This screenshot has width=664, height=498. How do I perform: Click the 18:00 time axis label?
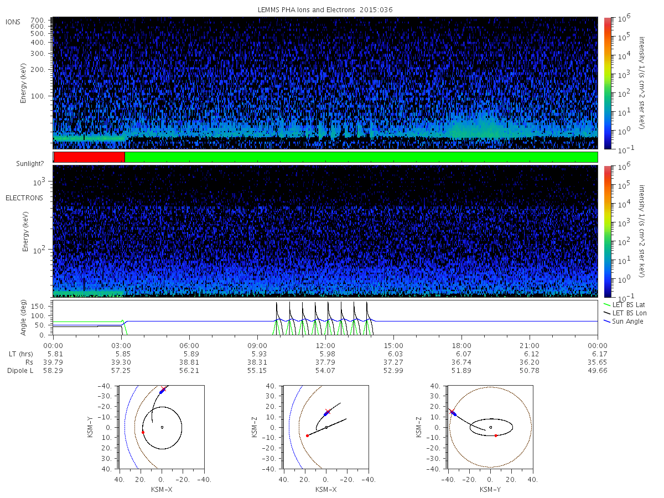(x=461, y=345)
